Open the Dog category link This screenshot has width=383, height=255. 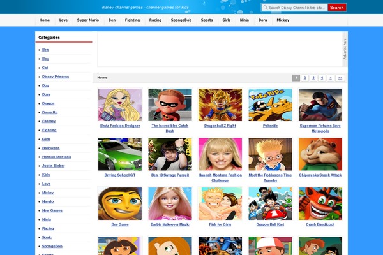[45, 85]
